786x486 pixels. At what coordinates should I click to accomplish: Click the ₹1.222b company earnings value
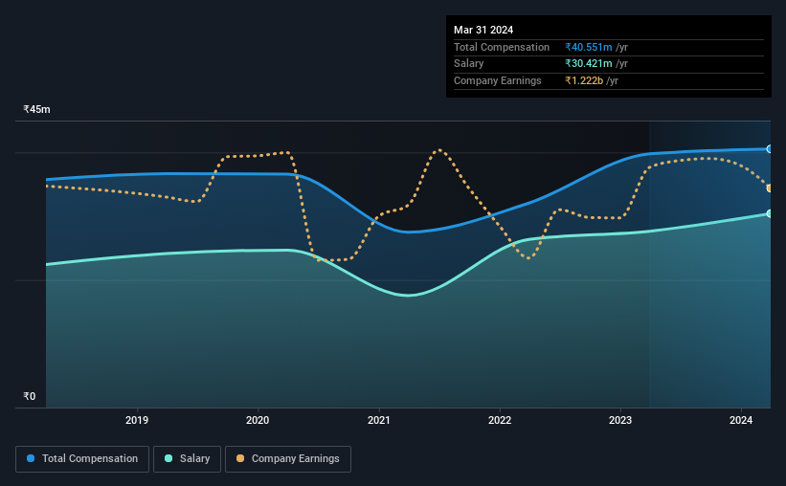coord(584,80)
